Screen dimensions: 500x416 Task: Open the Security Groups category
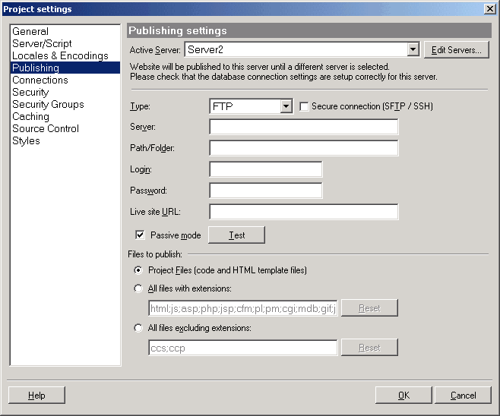[x=48, y=105]
